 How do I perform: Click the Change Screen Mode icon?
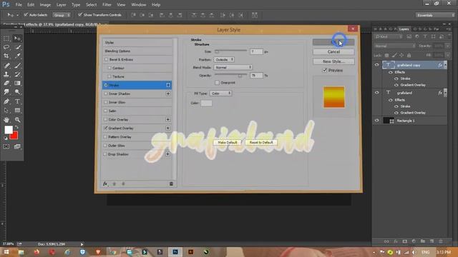click(x=17, y=146)
